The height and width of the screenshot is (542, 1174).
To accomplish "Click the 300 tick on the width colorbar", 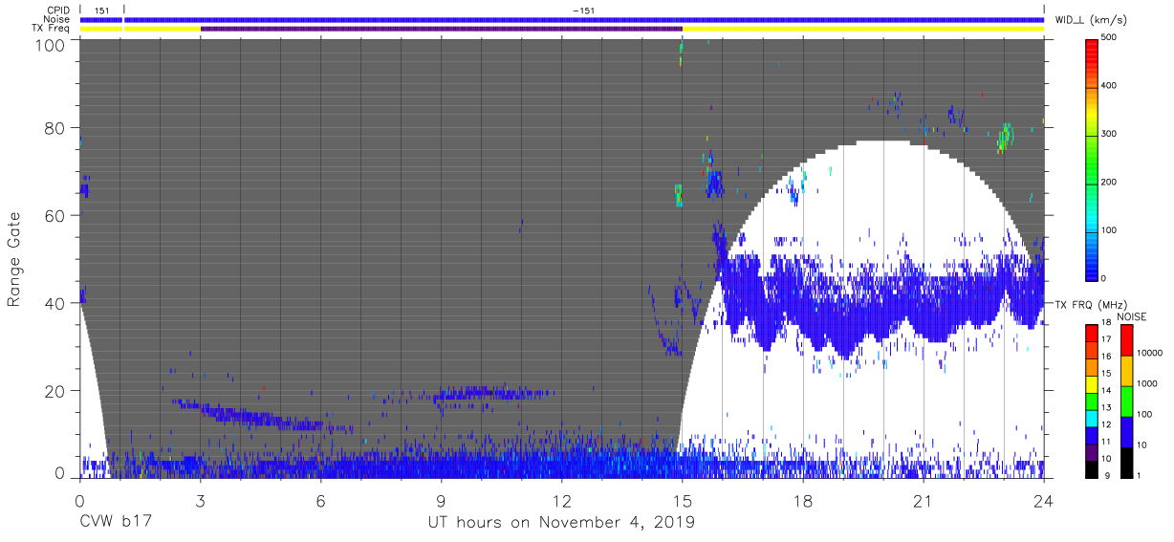I will click(1110, 134).
